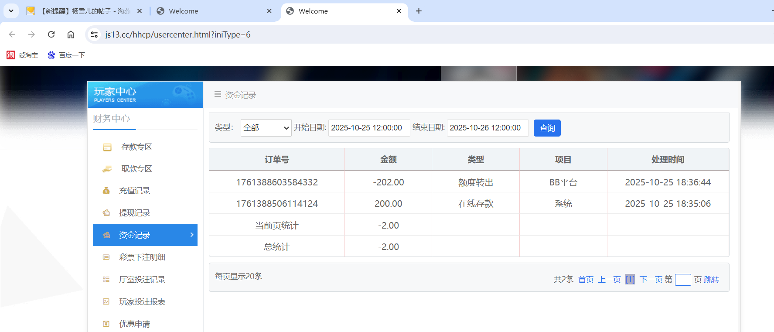Click the 厅室投注记录 list icon
Image resolution: width=774 pixels, height=332 pixels.
(106, 280)
